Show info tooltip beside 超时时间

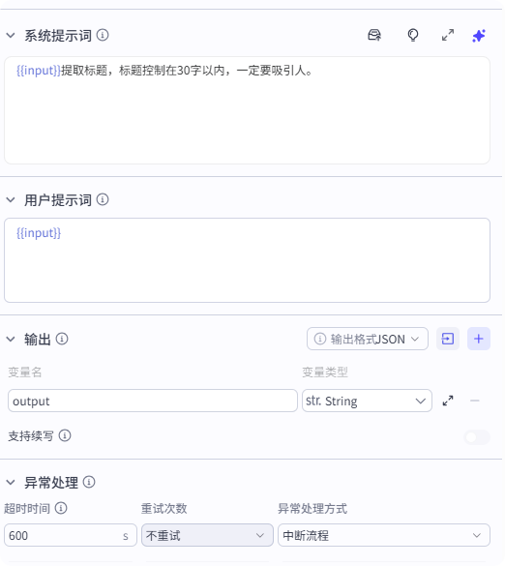tap(61, 508)
